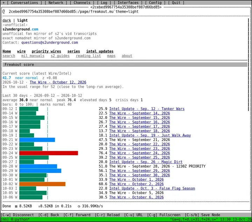Click The Wire - September 21, 2026 text
The width and height of the screenshot is (252, 222).
pyautogui.click(x=140, y=140)
